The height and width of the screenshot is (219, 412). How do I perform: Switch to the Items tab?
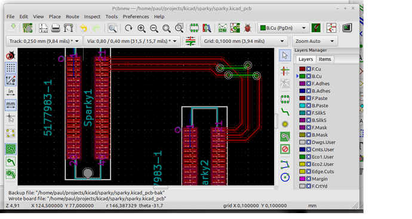point(325,59)
